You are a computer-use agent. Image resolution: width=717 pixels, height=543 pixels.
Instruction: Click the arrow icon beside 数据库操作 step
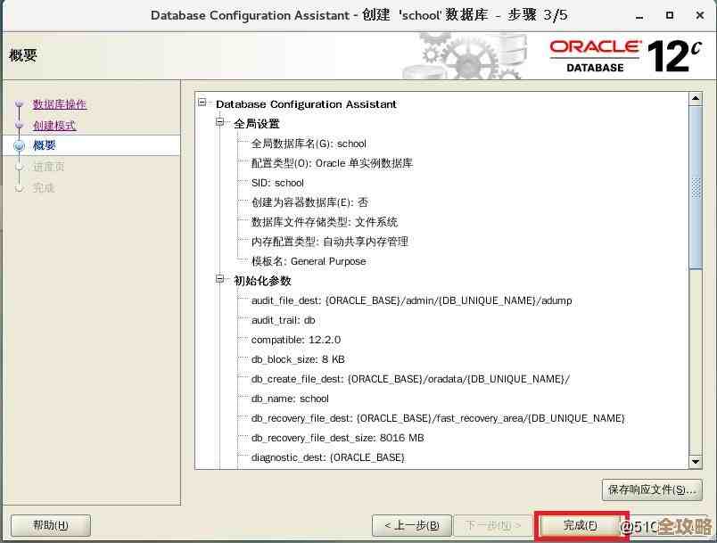pos(21,104)
